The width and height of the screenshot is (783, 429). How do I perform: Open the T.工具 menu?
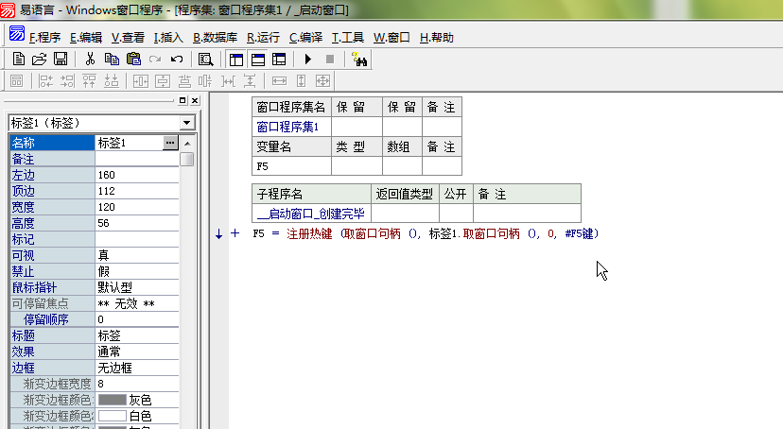tap(347, 38)
